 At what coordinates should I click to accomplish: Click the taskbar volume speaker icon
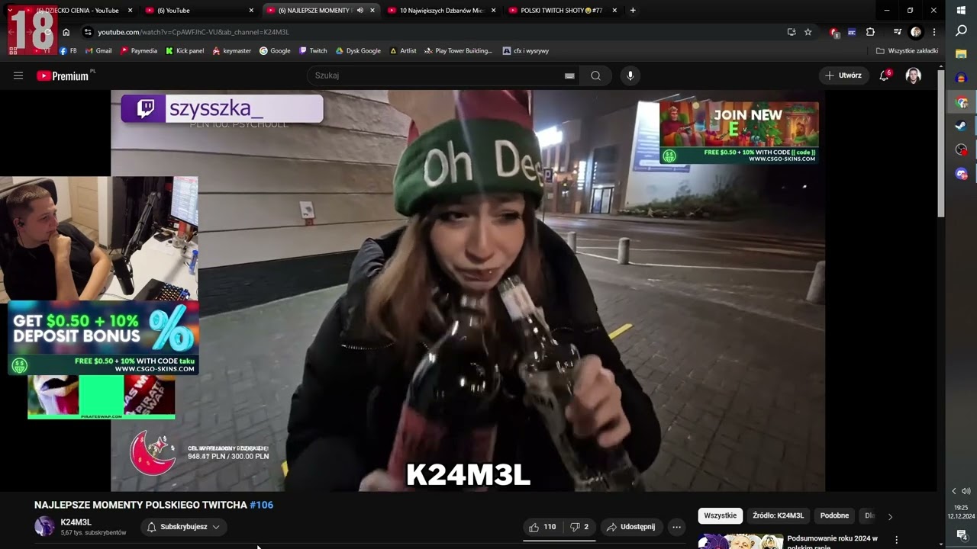tap(966, 491)
